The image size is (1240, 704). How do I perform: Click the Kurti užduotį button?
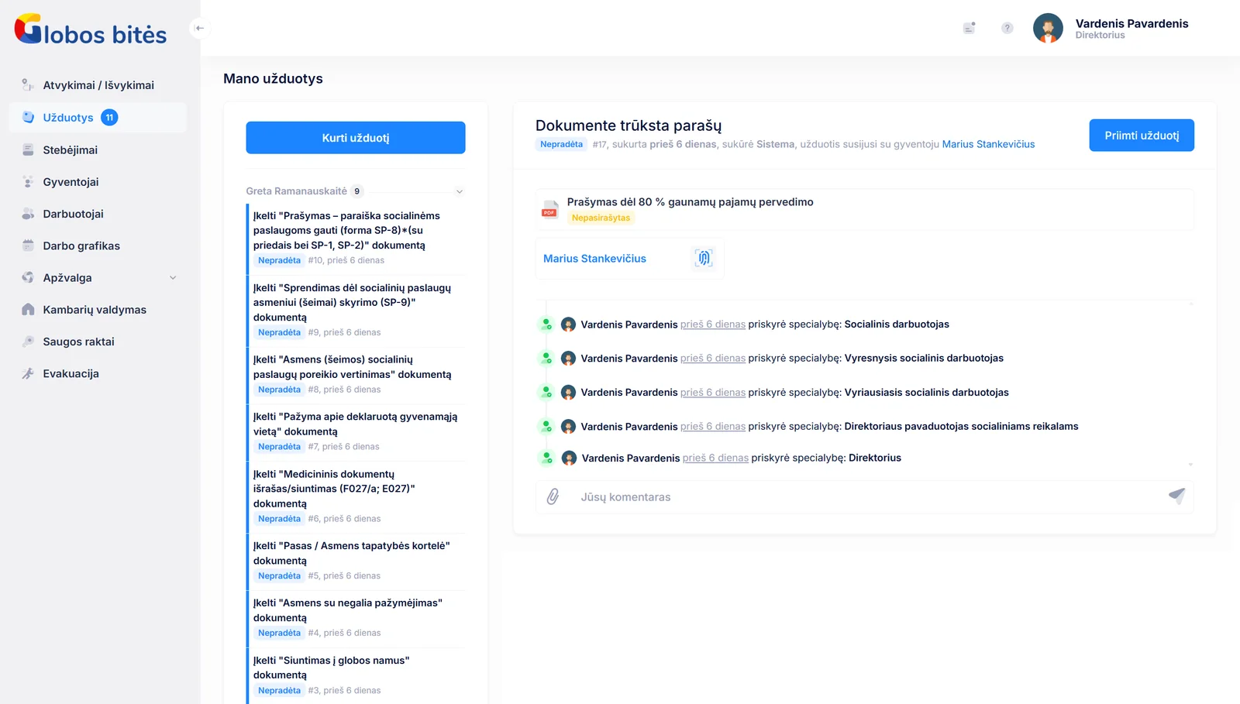356,138
